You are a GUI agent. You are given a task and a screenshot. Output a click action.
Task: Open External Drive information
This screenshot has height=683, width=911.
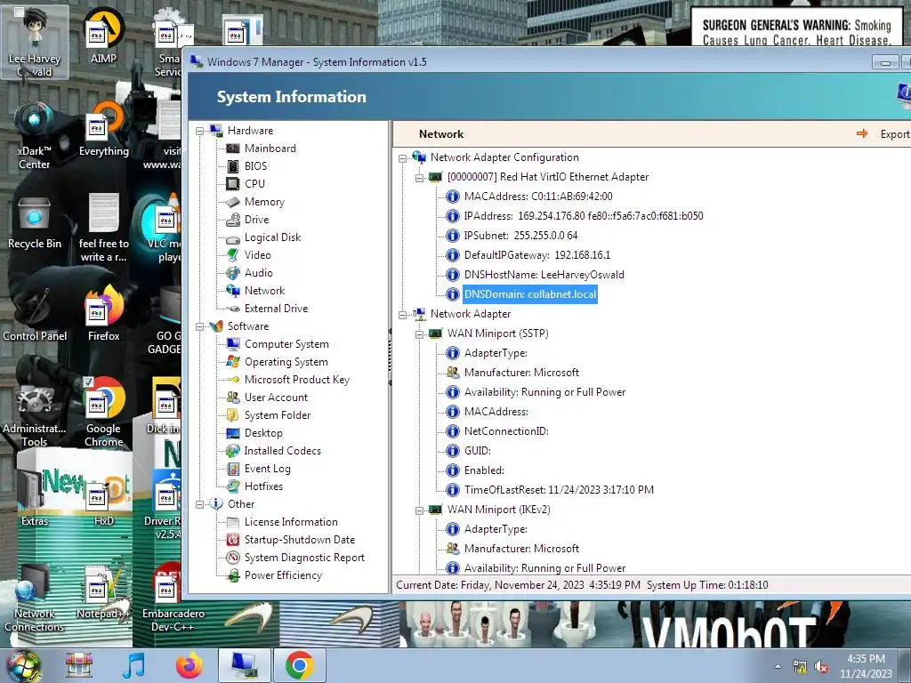coord(276,309)
